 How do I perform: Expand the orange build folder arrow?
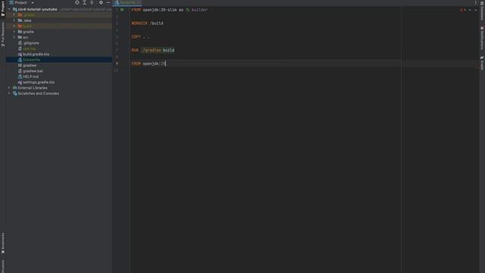(x=14, y=26)
